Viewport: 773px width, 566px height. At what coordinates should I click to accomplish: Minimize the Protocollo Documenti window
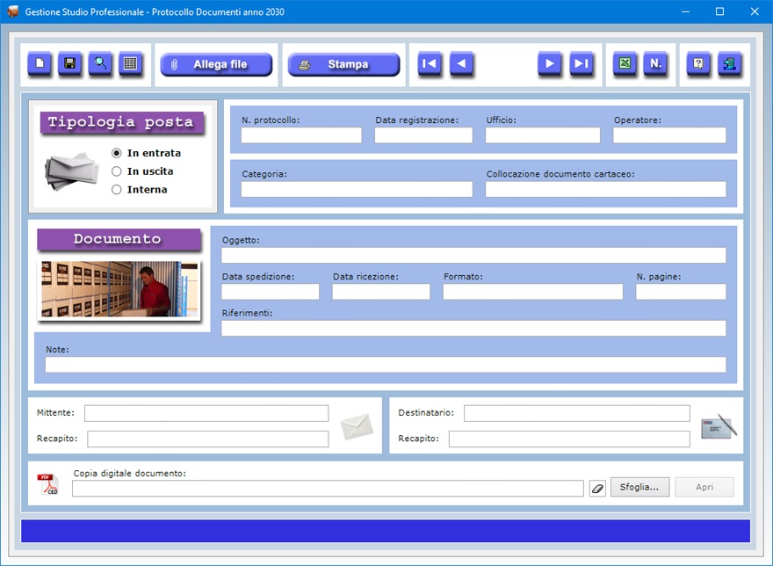[x=685, y=11]
